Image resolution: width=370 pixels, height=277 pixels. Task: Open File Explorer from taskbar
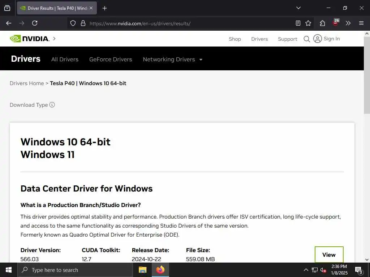[142, 270]
